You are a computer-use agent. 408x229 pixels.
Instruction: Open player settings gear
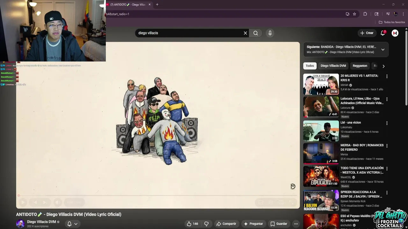[x=271, y=202]
